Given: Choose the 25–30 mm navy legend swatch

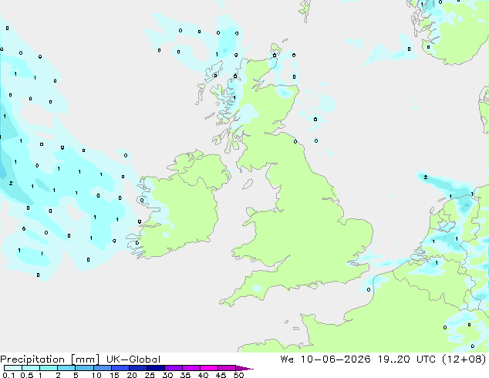Looking at the screenshot, I should (x=155, y=368).
